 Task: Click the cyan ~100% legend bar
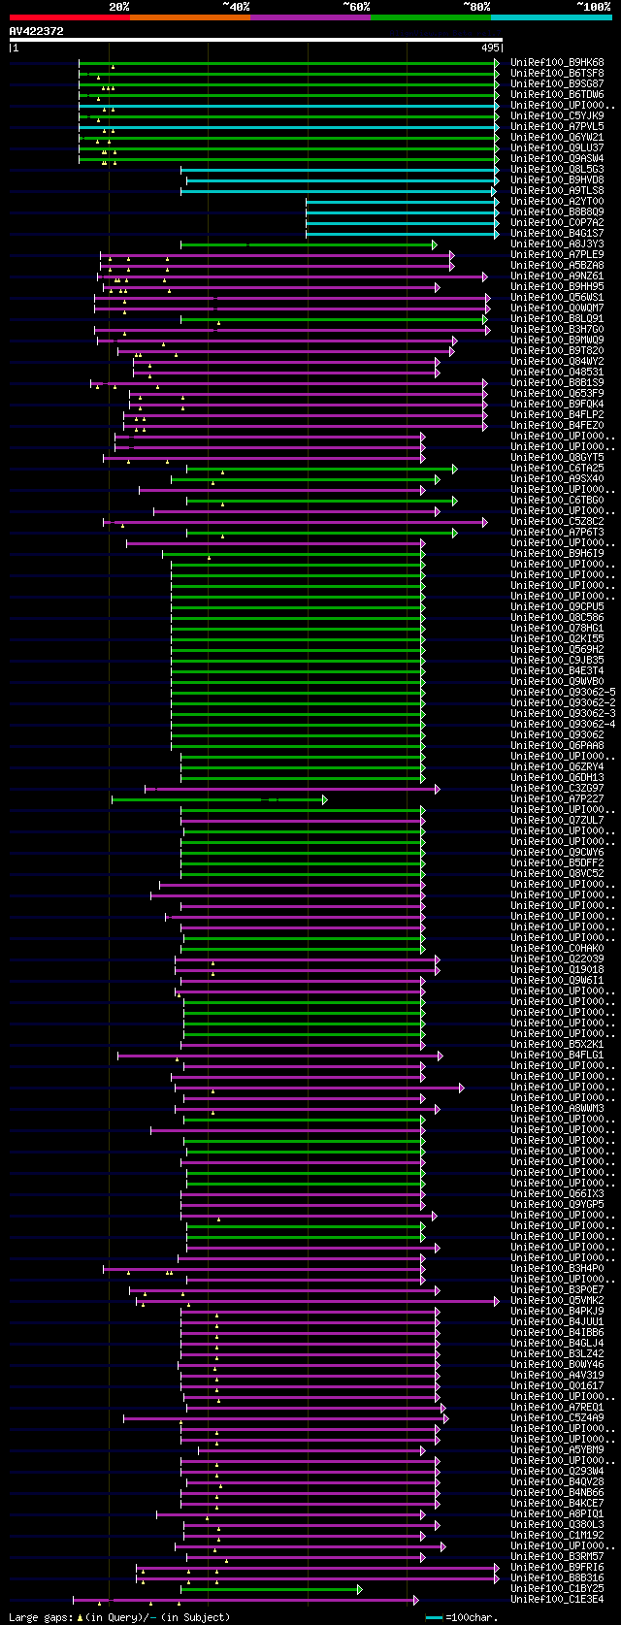551,17
